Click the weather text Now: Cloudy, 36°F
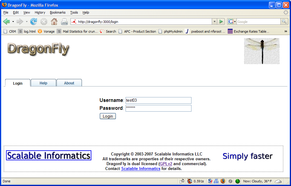Image resolution: width=291 pixels, height=186 pixels. click(257, 181)
